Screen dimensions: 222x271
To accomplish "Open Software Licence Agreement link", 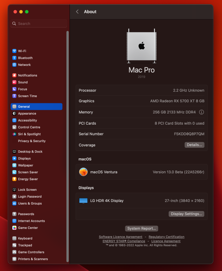I will click(121, 237).
